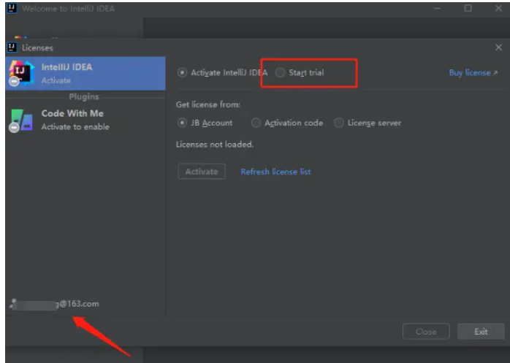Select Activate IntelliJ IDEA radio option
The image size is (510, 363).
click(x=182, y=72)
